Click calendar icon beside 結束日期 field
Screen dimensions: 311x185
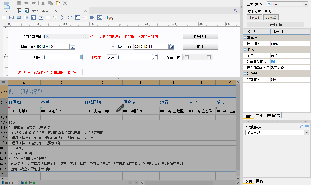point(172,47)
